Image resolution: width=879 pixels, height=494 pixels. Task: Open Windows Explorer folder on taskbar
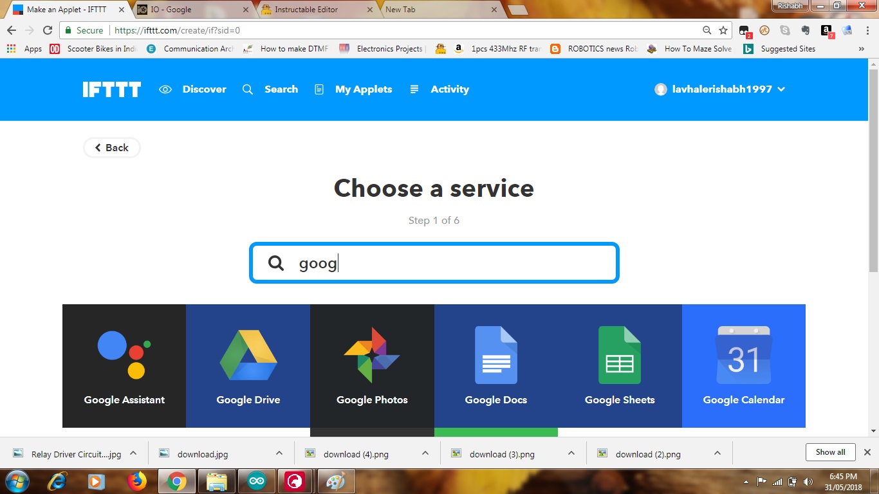pyautogui.click(x=217, y=481)
